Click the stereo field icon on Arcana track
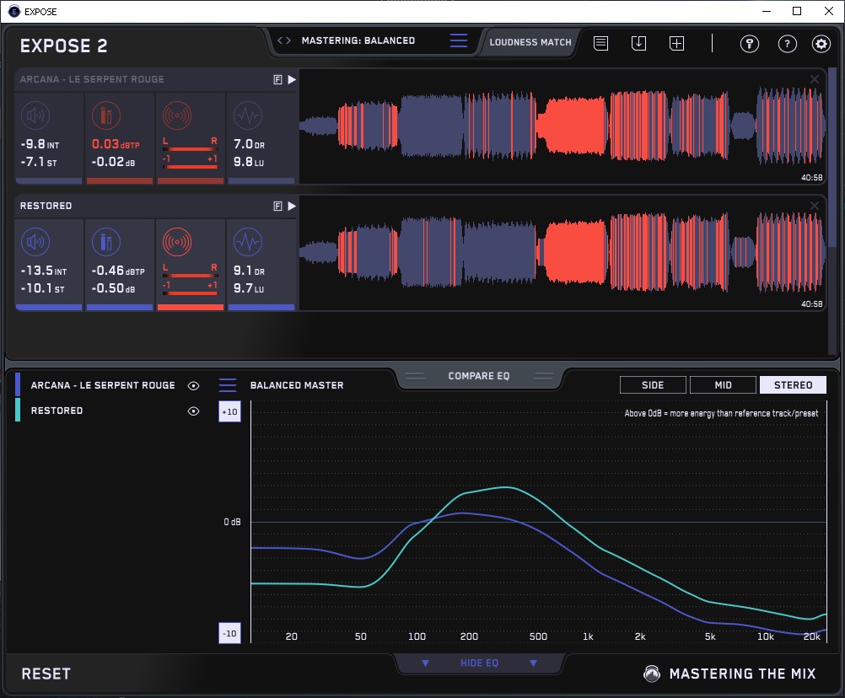 pyautogui.click(x=177, y=115)
